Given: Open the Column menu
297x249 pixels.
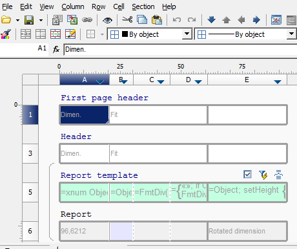Looking at the screenshot, I should [x=73, y=6].
